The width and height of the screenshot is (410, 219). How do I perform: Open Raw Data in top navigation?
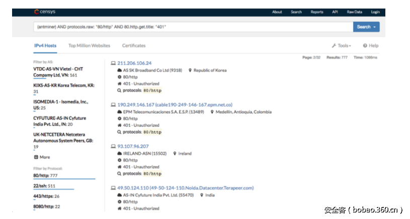pos(354,12)
